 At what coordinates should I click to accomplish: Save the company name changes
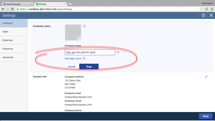click(89, 66)
